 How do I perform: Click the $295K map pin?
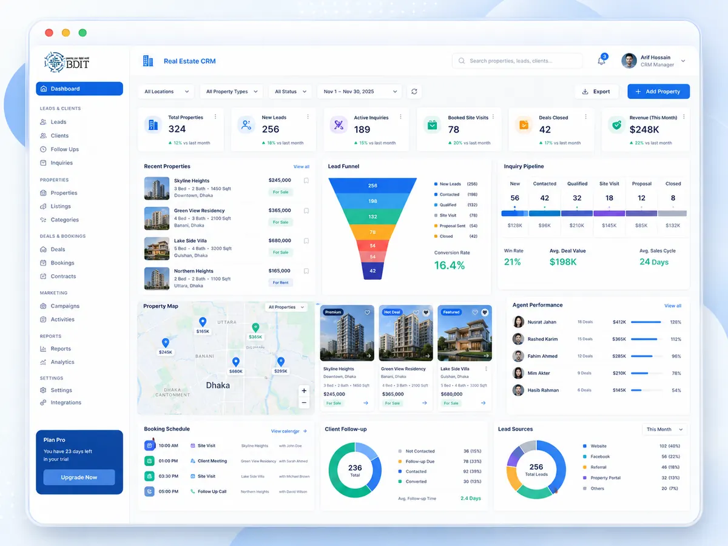(281, 362)
